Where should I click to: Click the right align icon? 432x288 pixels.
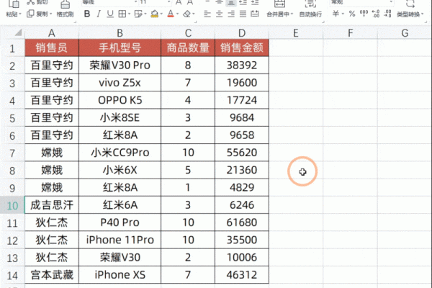pos(231,14)
